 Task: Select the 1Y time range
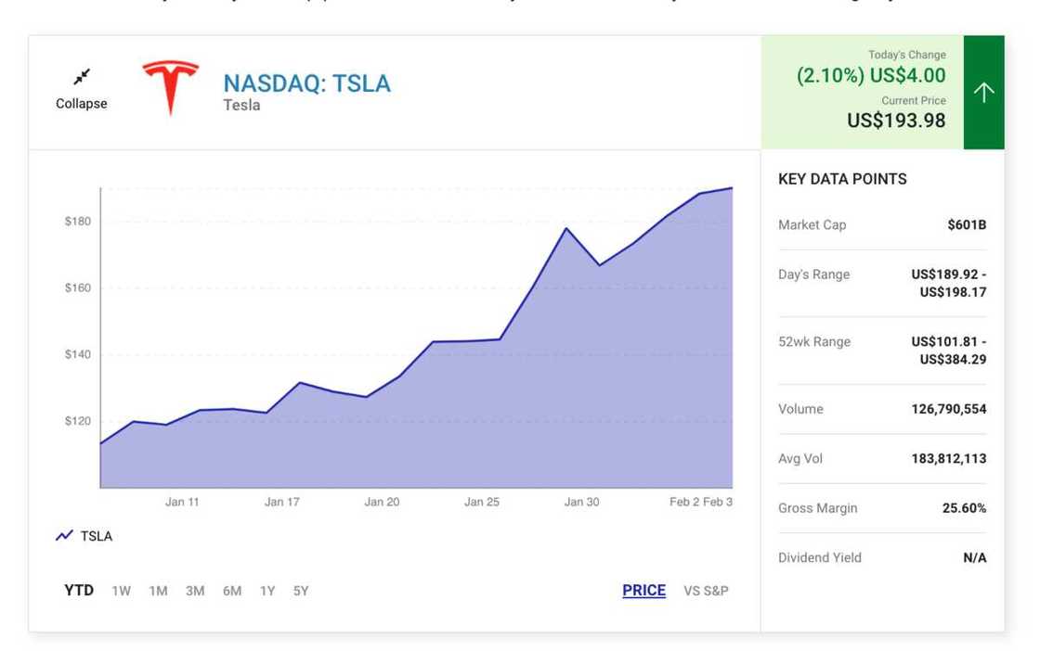(267, 591)
